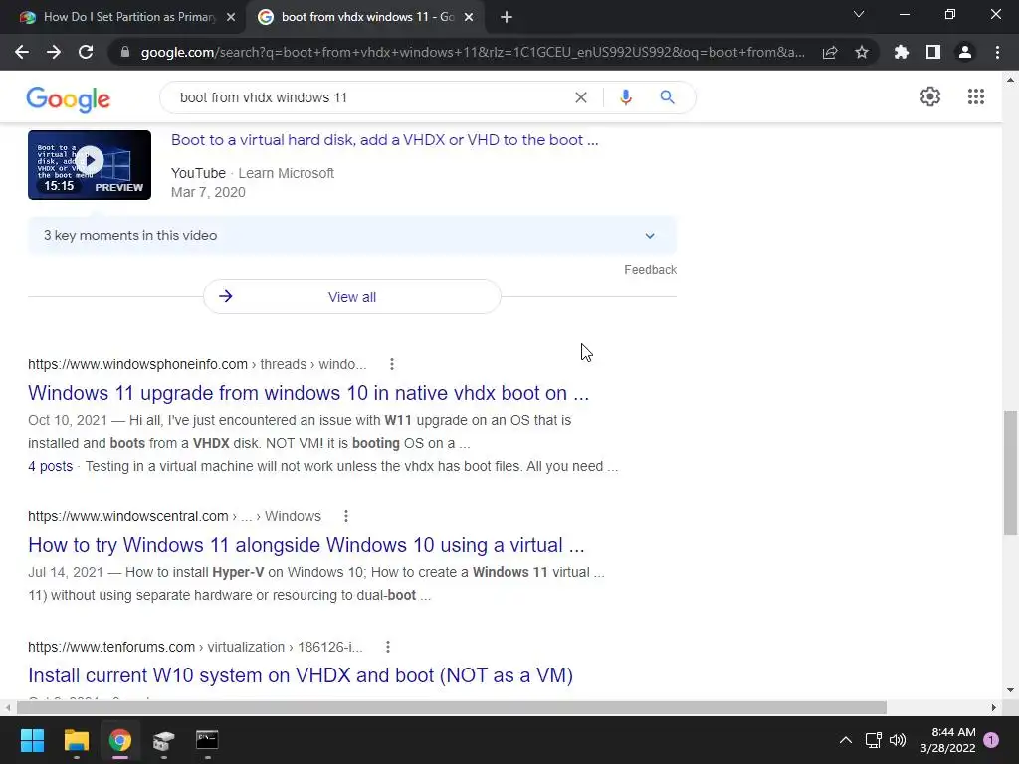The height and width of the screenshot is (764, 1019).
Task: Open the Feedback link under videos
Action: coord(650,269)
